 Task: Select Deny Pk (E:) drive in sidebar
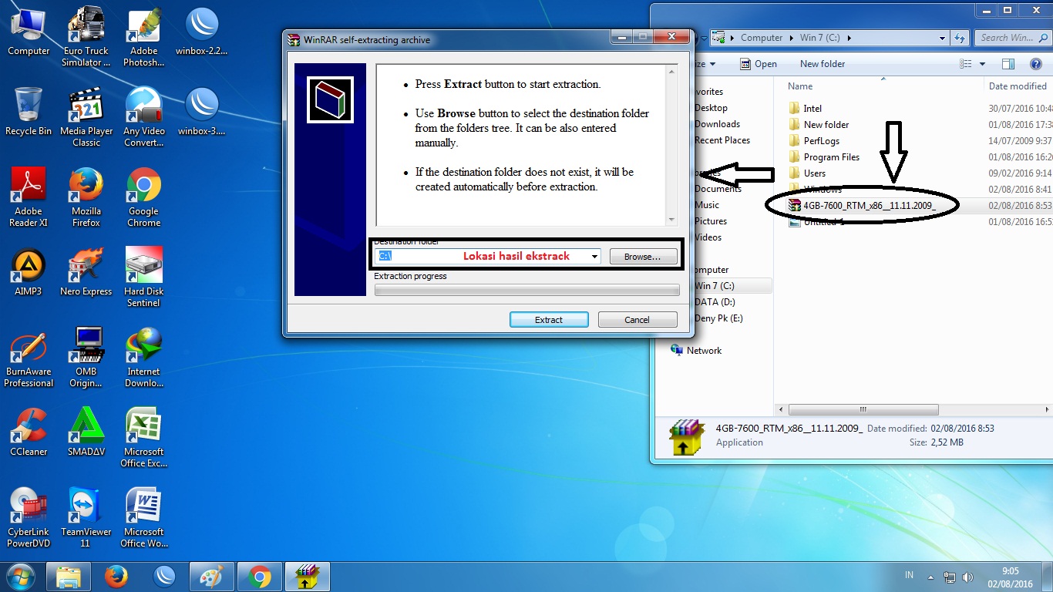718,318
